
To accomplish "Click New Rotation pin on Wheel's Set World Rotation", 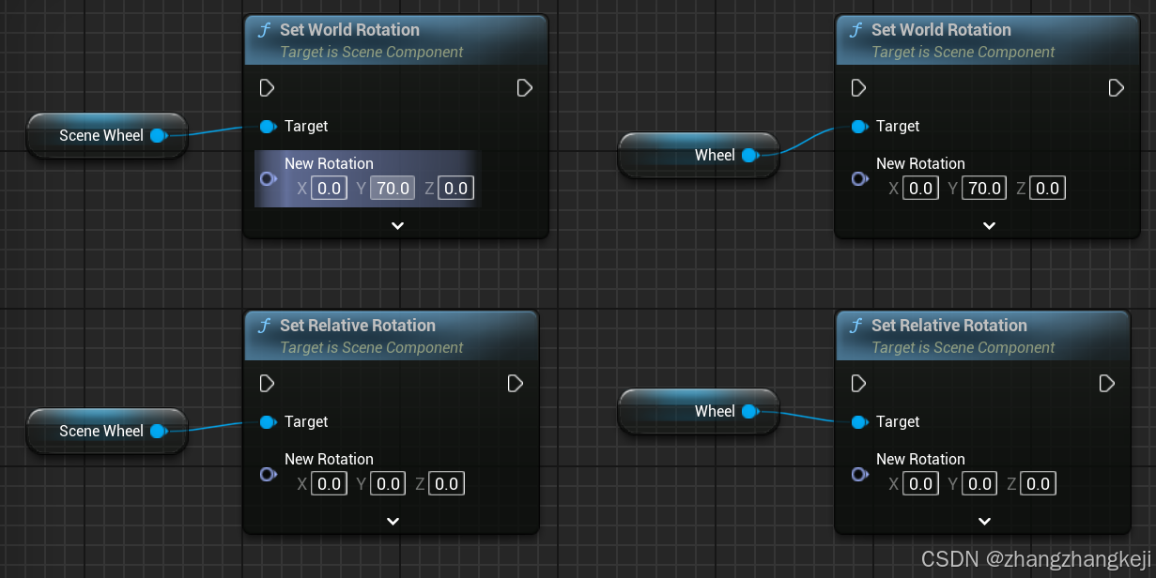I will pos(859,178).
